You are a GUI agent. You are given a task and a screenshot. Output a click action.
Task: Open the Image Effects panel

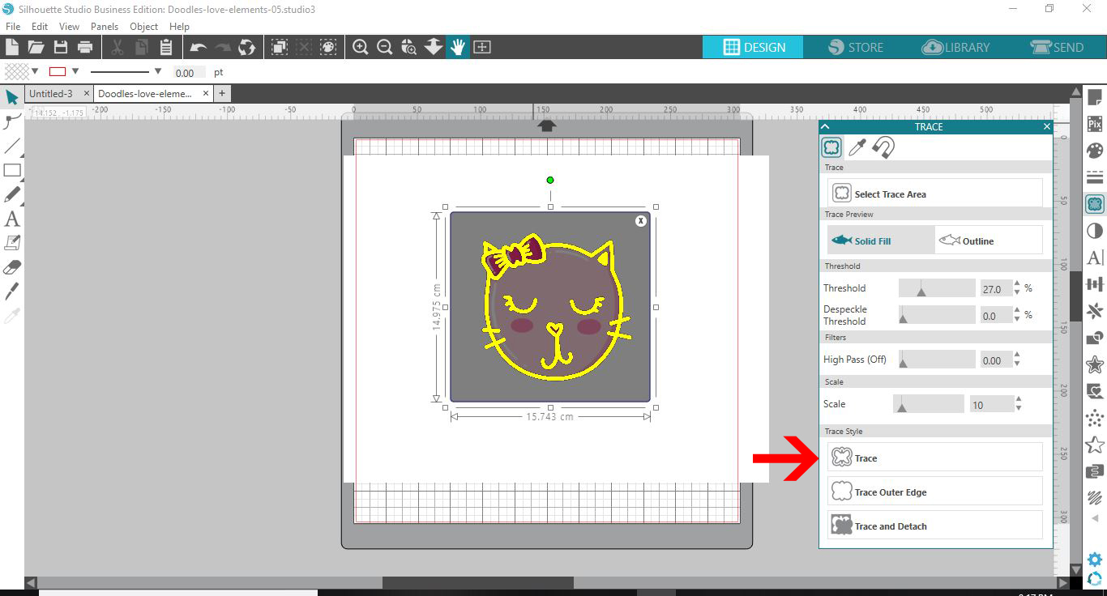tap(1095, 231)
